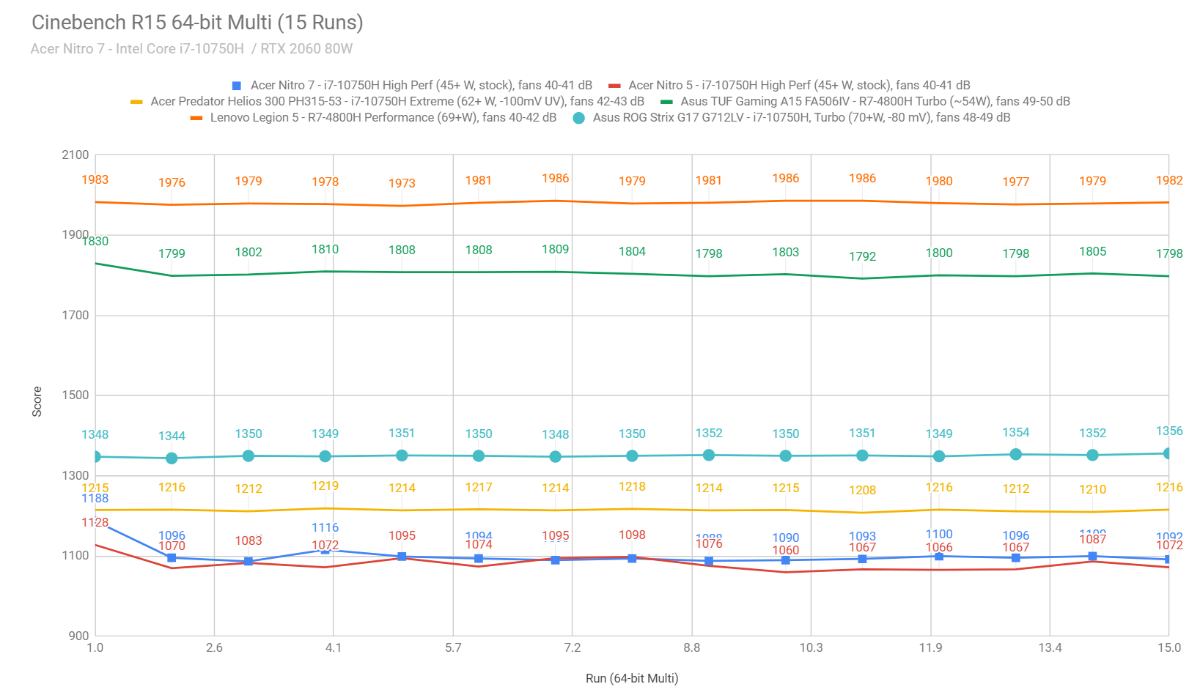
Task: Select the Asus ROG Strix G17 legend label
Action: tap(802, 118)
